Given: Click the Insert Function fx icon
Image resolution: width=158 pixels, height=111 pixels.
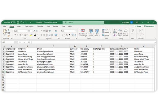Looking at the screenshot, I should pyautogui.click(x=29, y=42).
